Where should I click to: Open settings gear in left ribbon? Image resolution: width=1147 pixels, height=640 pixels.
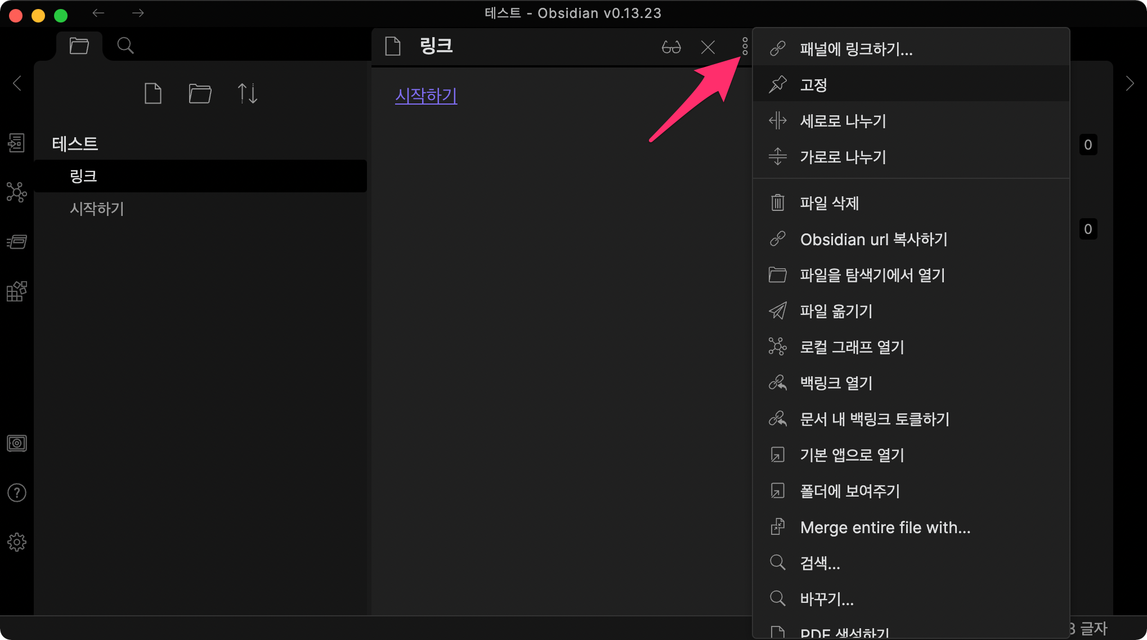click(16, 542)
